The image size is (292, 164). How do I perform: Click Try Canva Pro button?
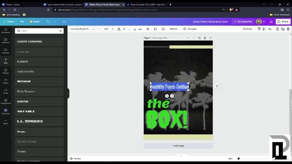(243, 22)
